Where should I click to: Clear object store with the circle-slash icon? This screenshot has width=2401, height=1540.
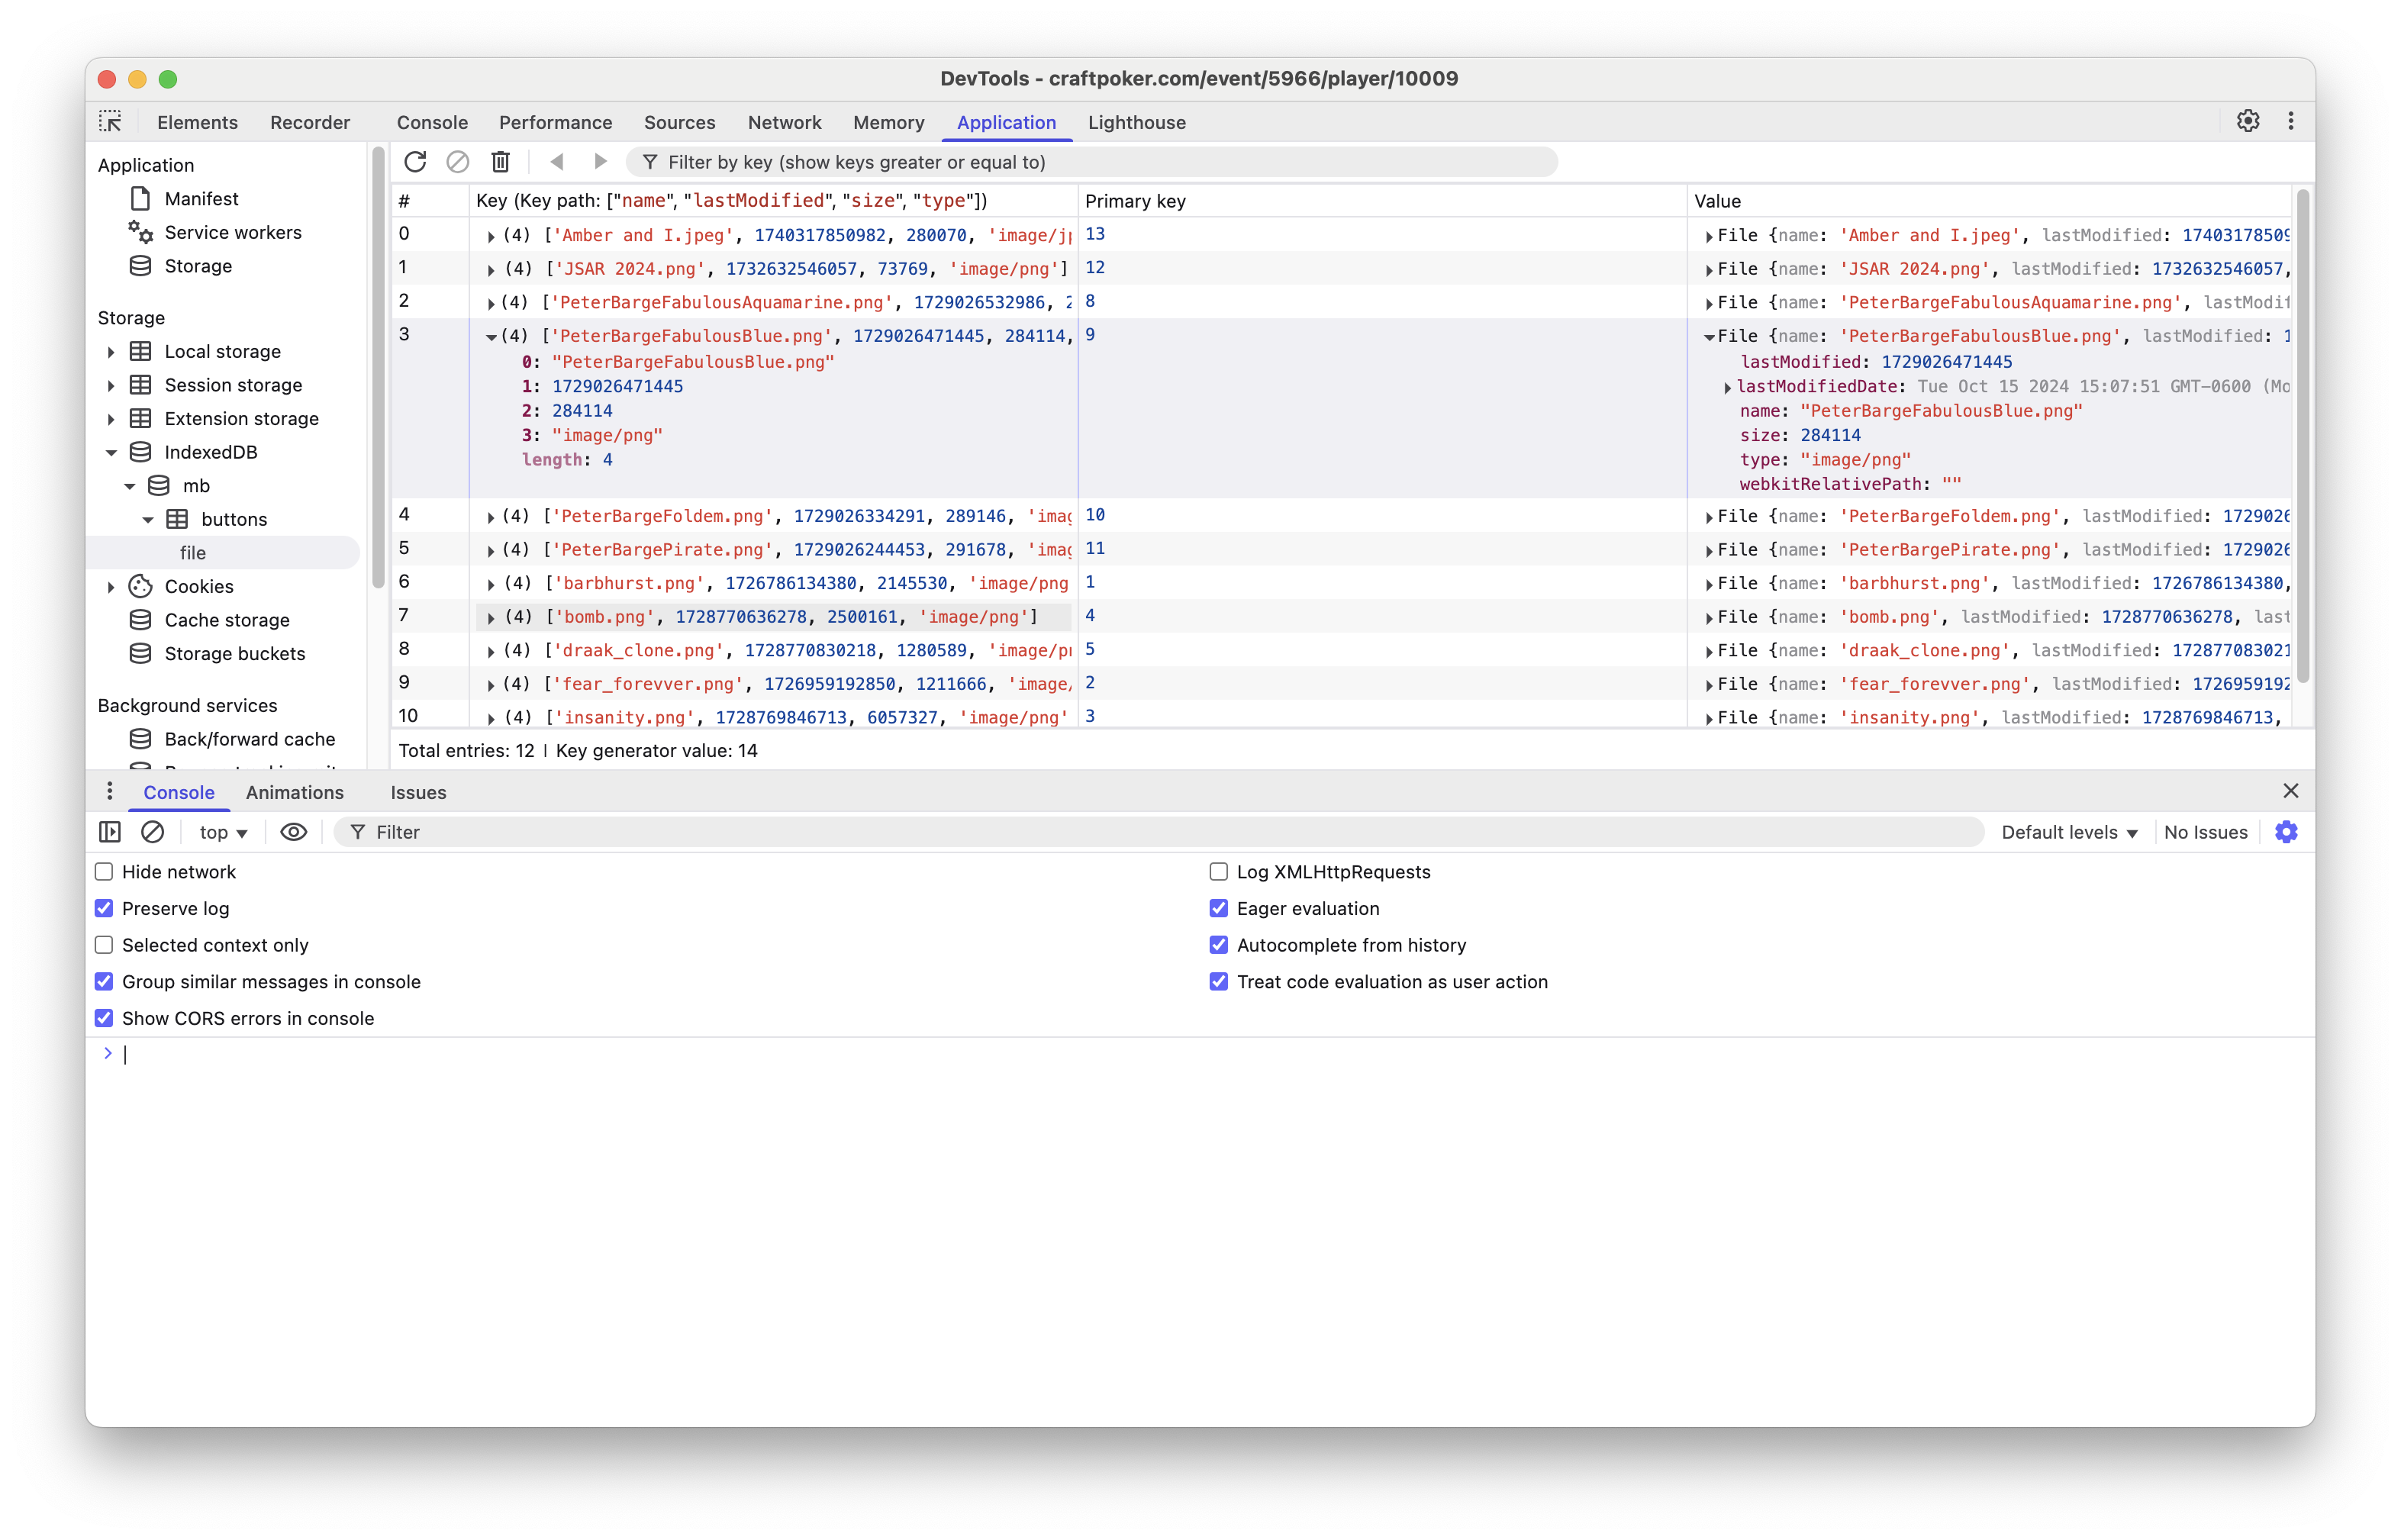point(458,162)
